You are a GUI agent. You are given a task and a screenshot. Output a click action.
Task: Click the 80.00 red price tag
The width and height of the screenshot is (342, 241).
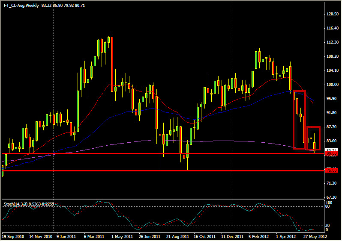[x=332, y=153]
